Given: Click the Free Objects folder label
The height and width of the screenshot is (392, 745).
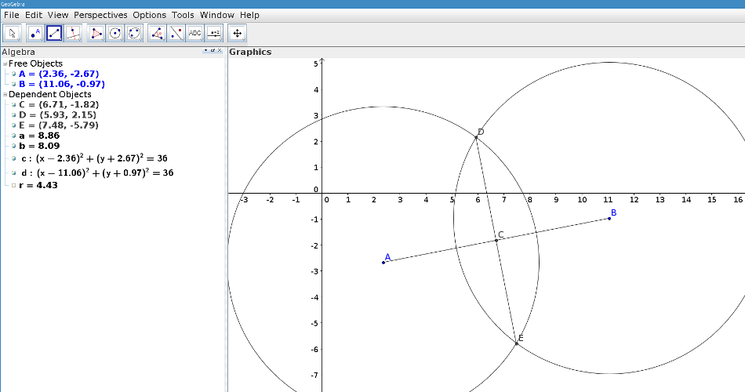Looking at the screenshot, I should pyautogui.click(x=35, y=64).
